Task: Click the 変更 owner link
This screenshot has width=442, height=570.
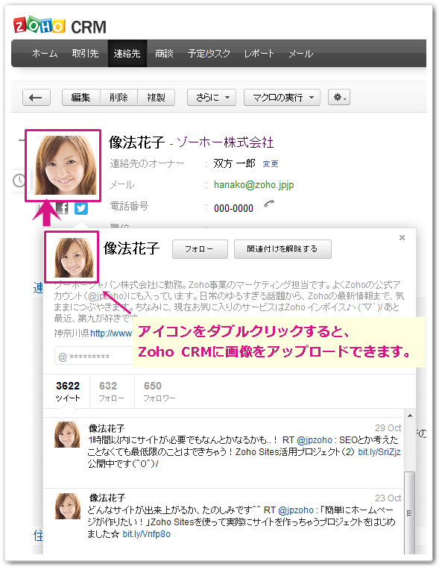Action: pos(271,164)
